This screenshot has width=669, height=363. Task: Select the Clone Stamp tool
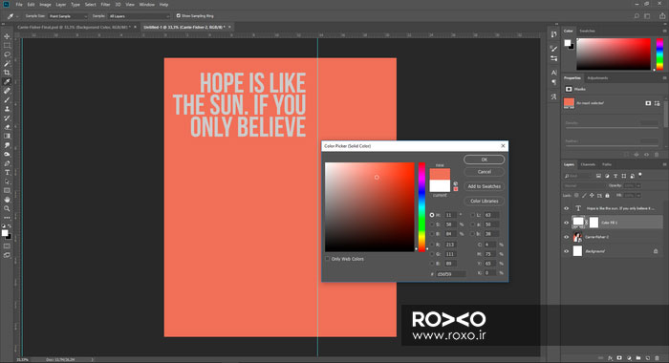[7, 109]
